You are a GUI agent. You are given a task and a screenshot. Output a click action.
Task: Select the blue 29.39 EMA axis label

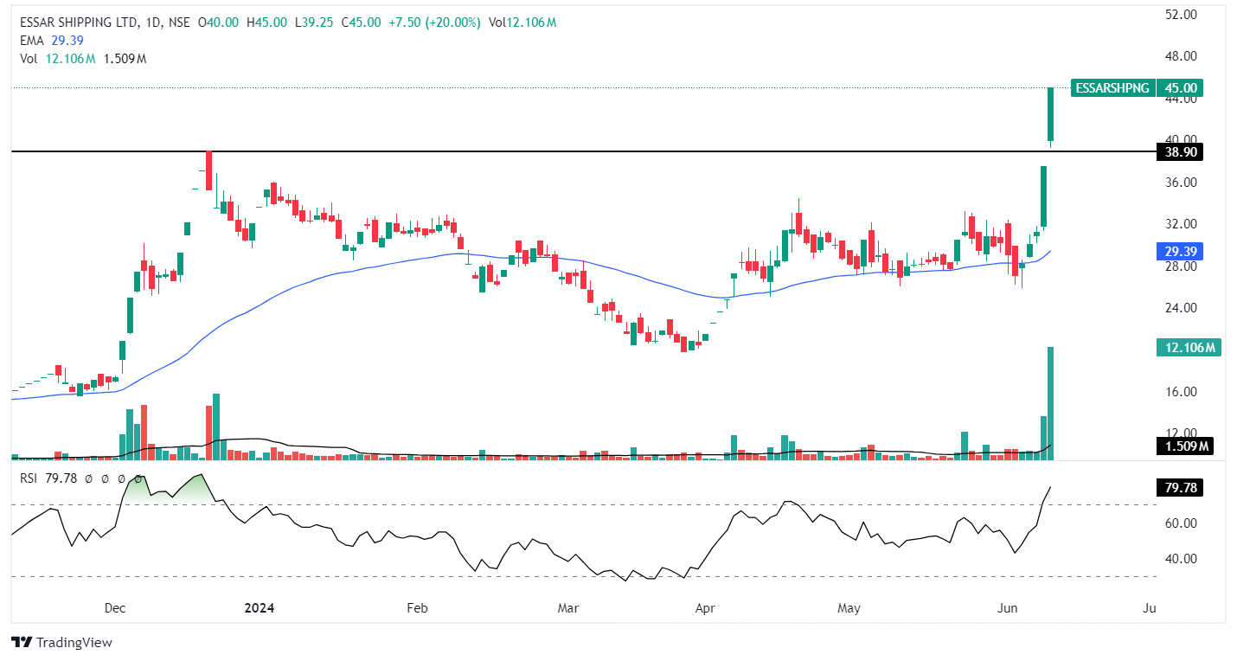(x=1179, y=251)
